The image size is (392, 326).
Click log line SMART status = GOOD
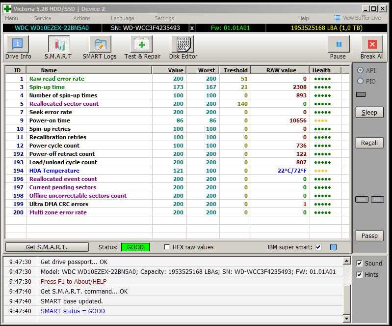coord(73,311)
